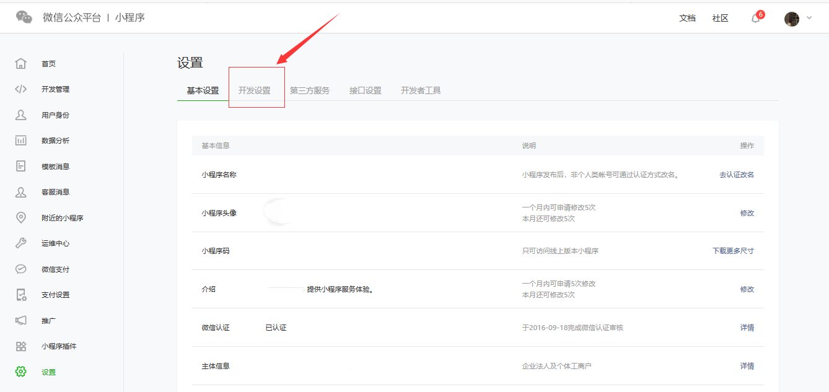Click the 去认证改名 link

click(x=736, y=175)
